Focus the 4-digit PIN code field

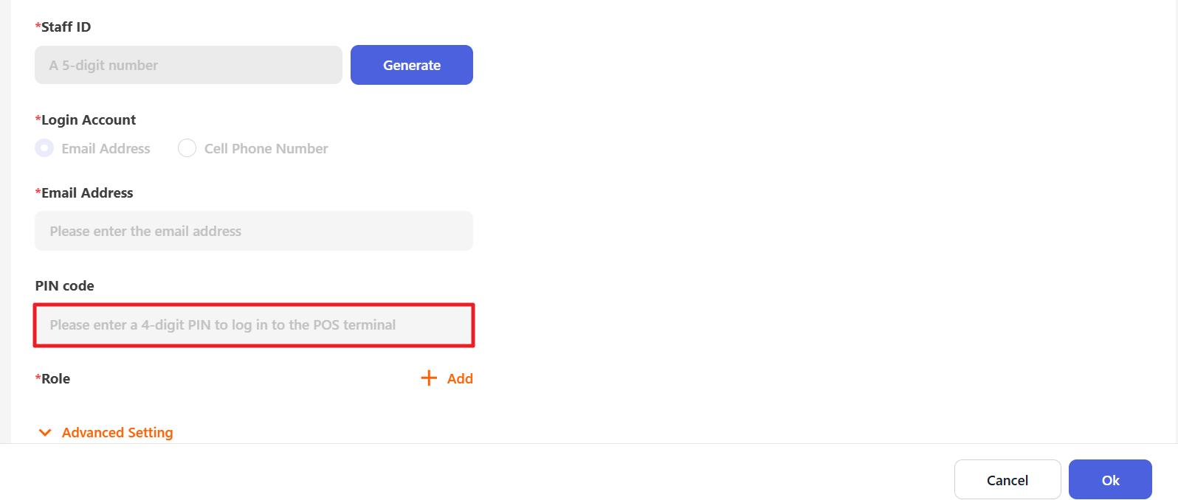(253, 325)
